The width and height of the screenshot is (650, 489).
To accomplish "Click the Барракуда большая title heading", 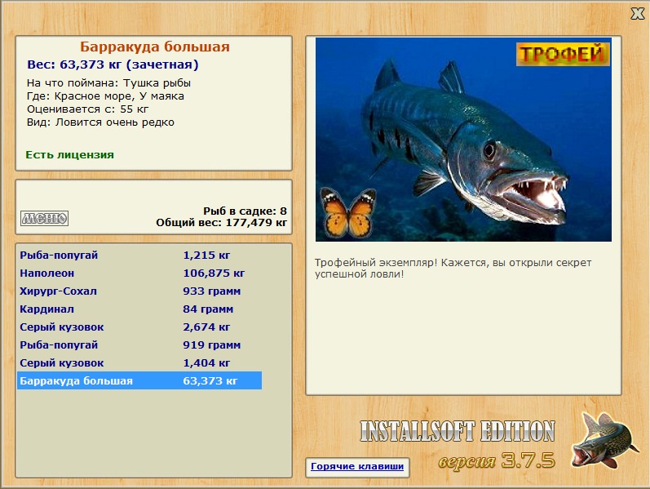I will point(155,47).
